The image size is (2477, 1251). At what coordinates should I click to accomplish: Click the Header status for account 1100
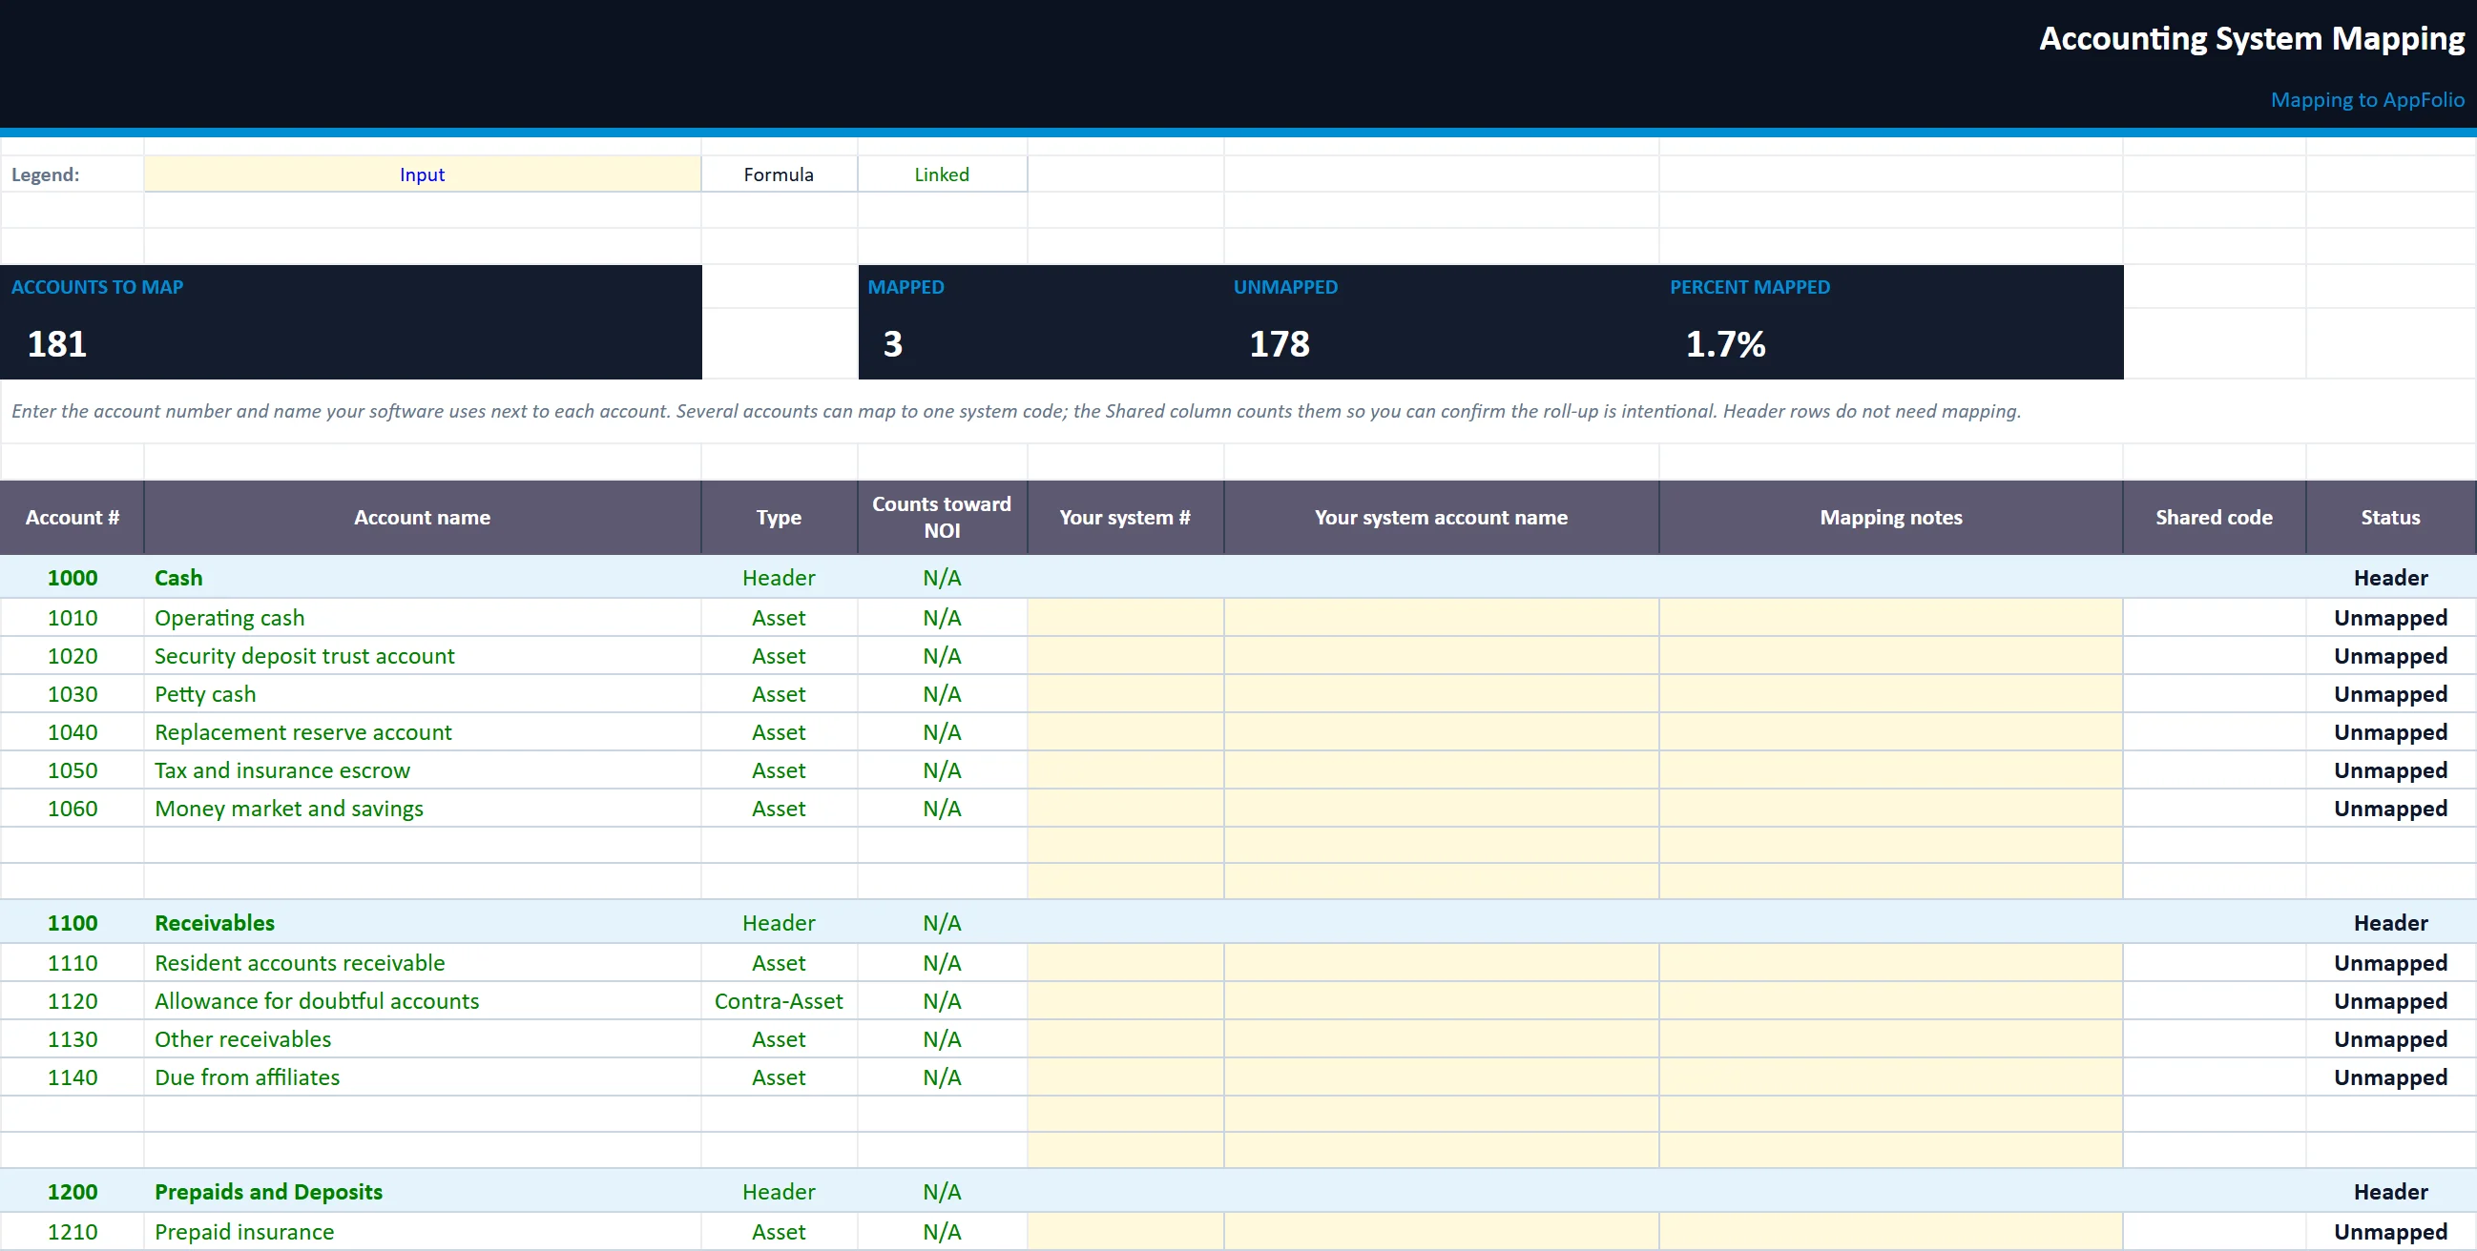coord(2390,922)
